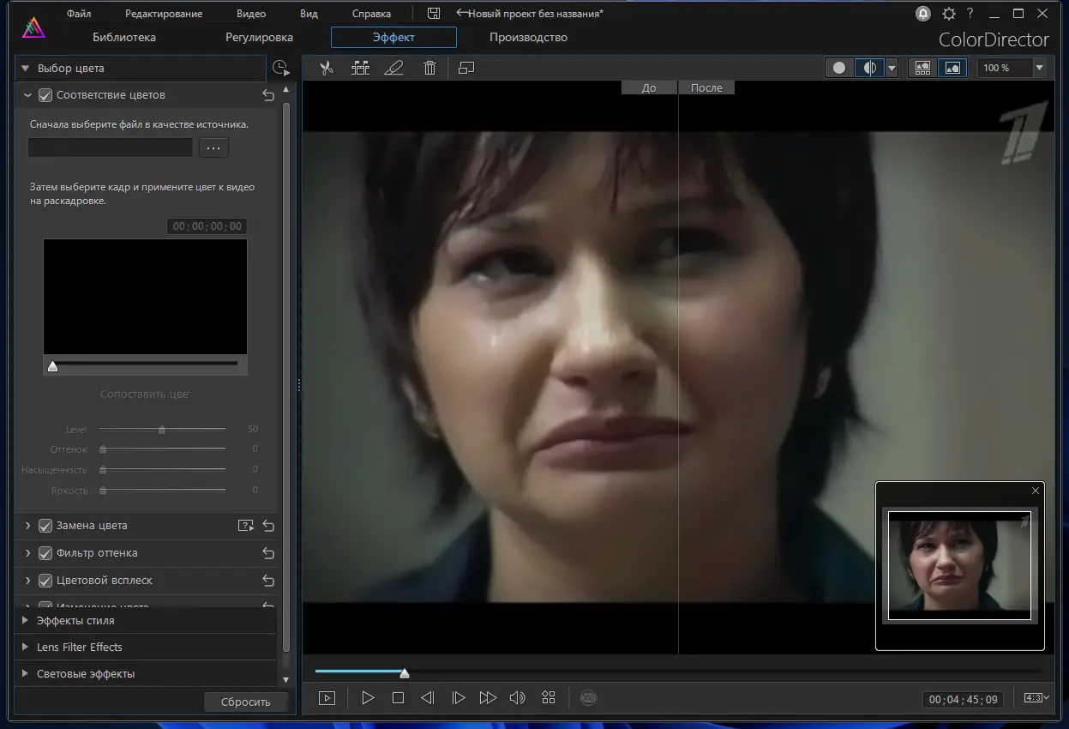Open the history clock icon
This screenshot has height=729, width=1069.
pyautogui.click(x=280, y=69)
